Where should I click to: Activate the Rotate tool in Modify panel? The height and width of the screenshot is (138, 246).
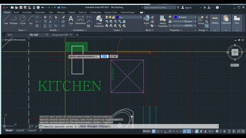[50, 17]
